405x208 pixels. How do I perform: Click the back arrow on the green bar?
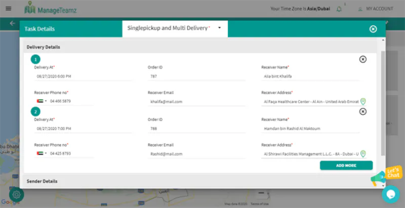point(12,23)
